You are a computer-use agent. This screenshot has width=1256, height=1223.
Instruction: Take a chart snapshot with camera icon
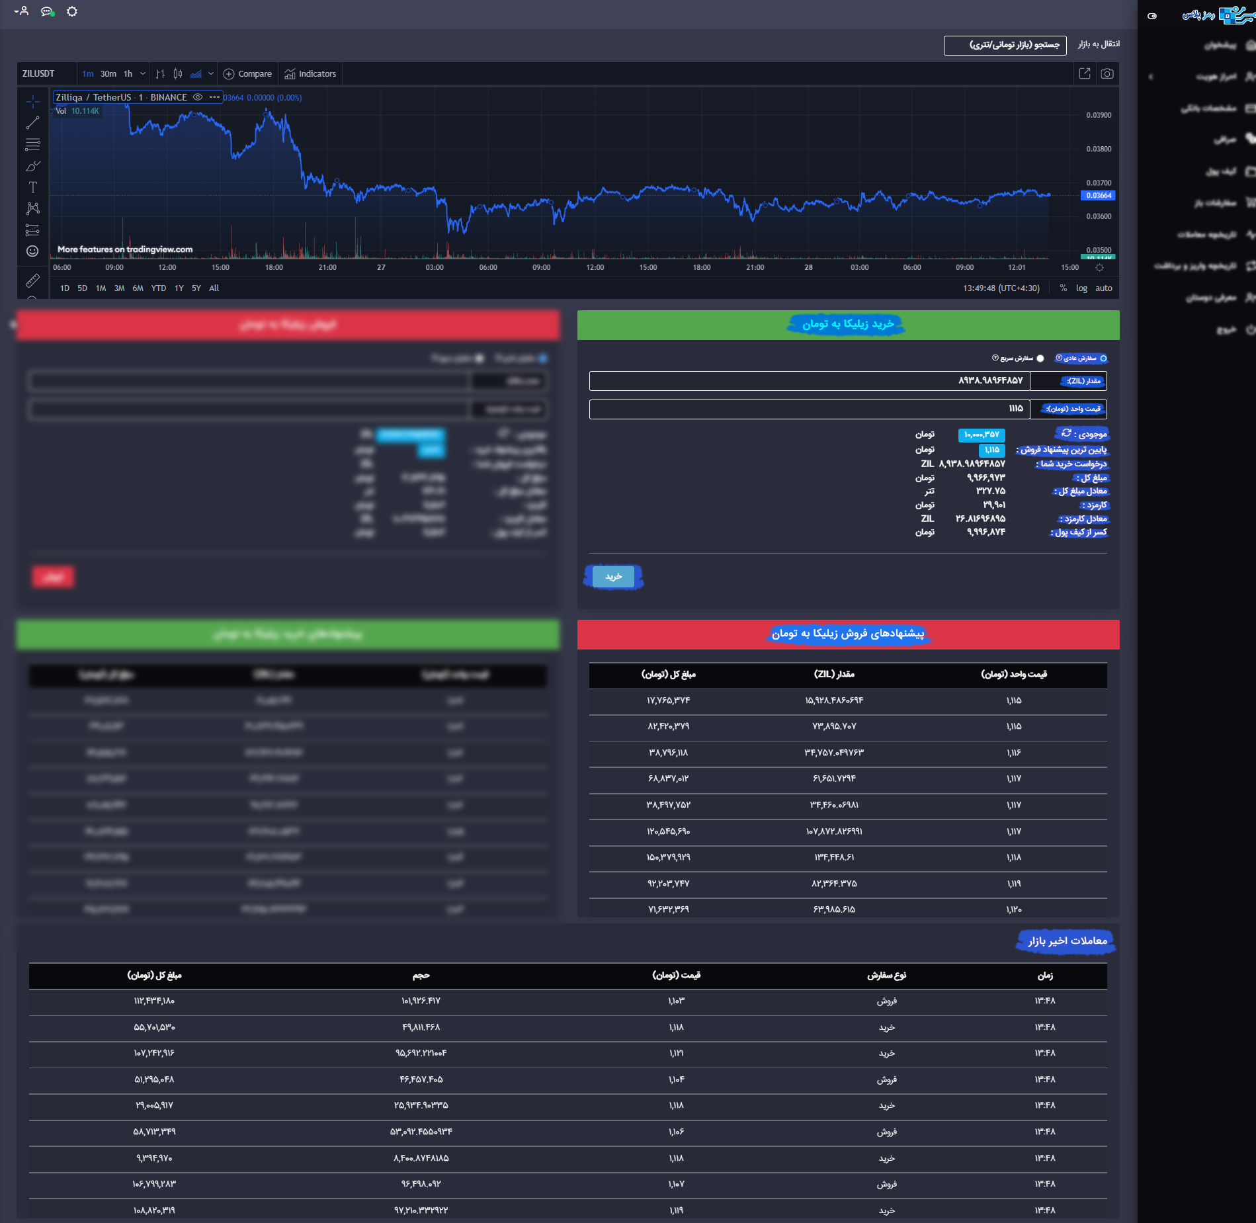coord(1107,73)
